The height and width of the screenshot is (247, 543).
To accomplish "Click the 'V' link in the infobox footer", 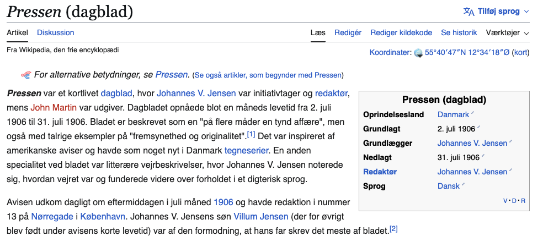I will point(505,201).
